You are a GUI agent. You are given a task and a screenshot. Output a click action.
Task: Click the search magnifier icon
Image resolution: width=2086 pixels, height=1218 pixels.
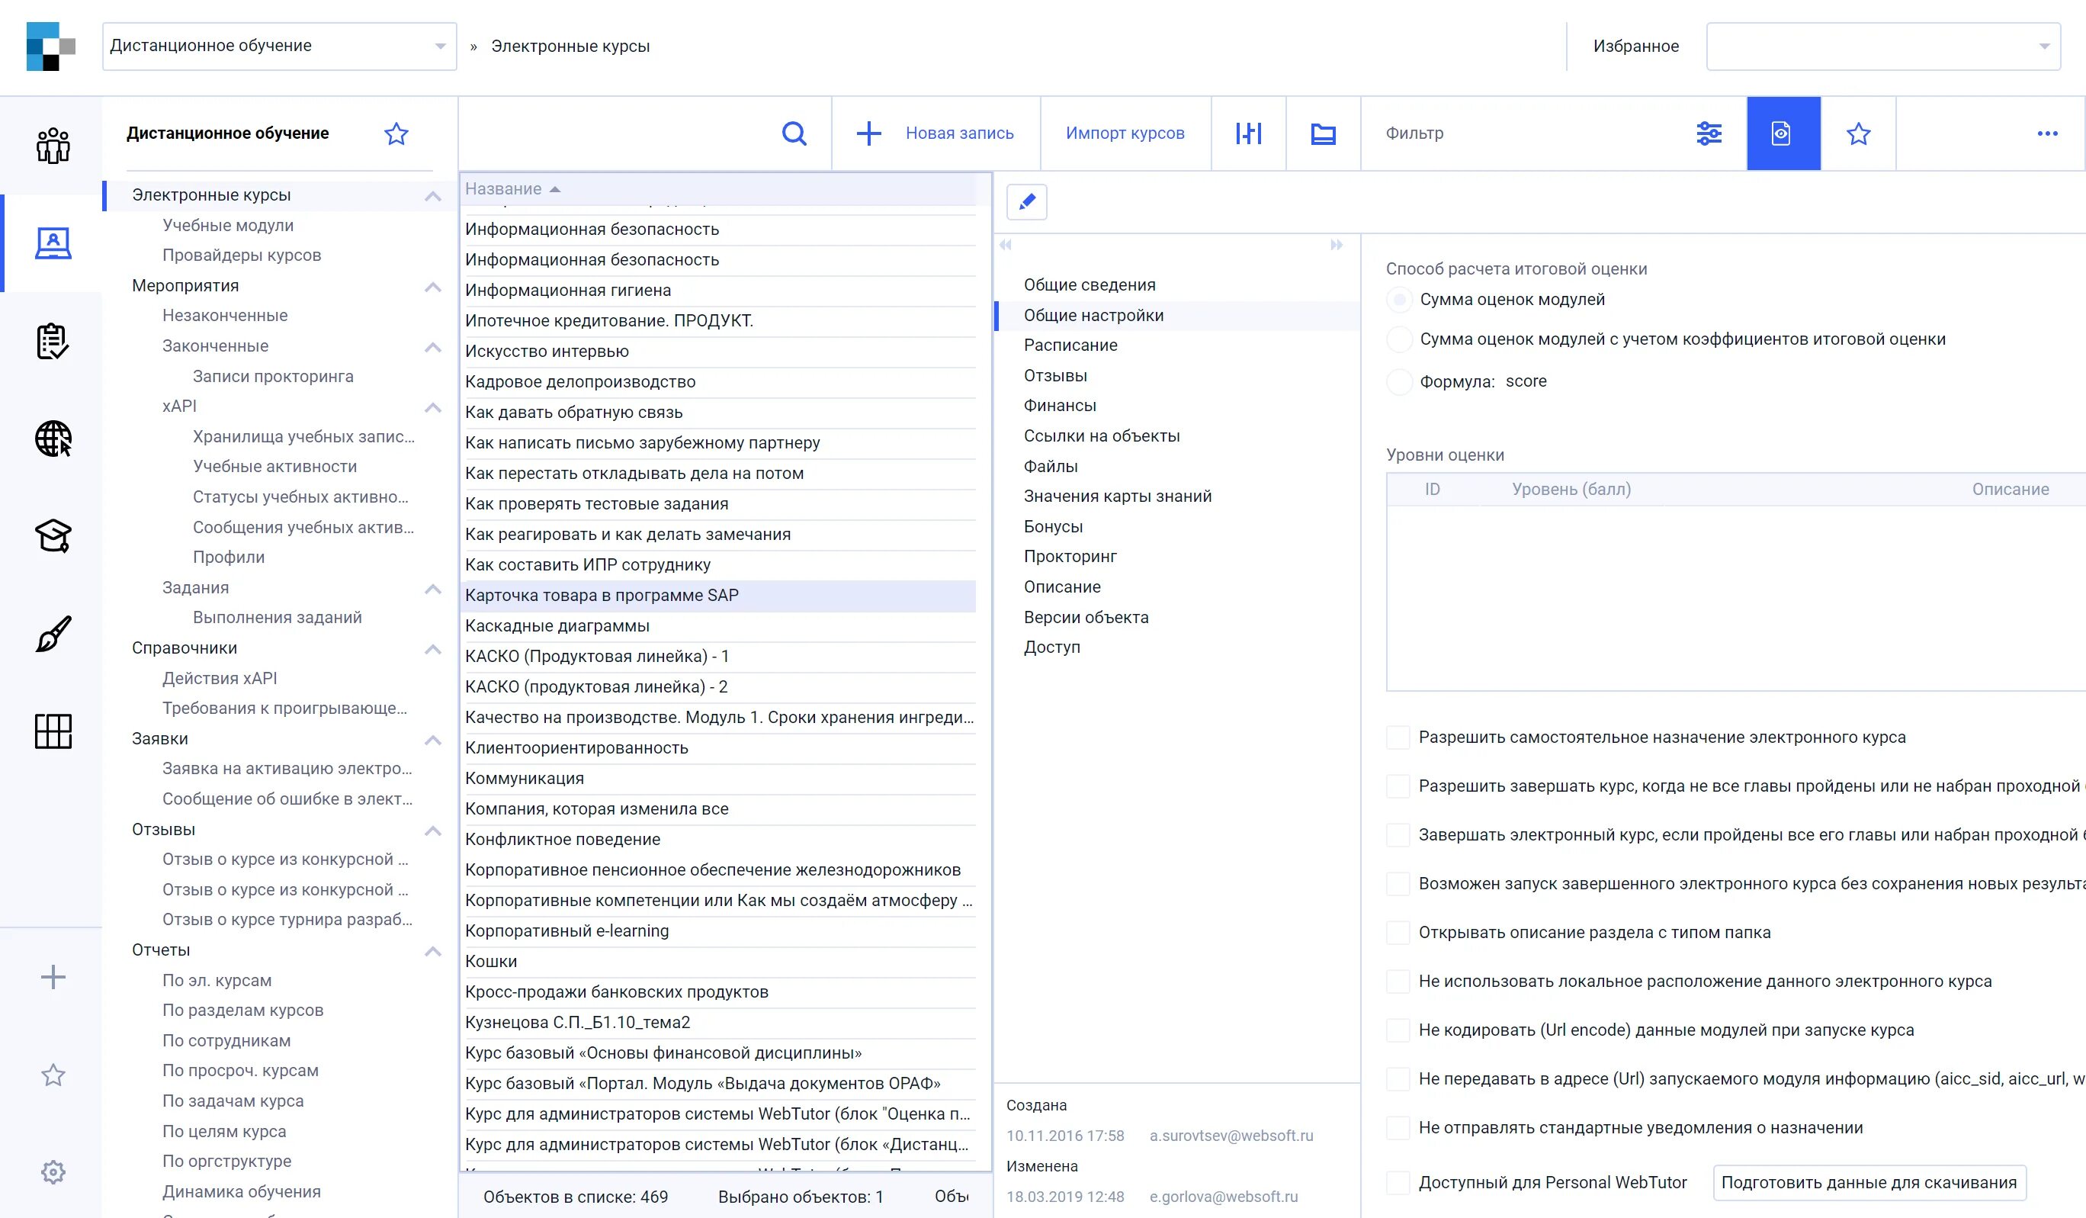tap(794, 133)
